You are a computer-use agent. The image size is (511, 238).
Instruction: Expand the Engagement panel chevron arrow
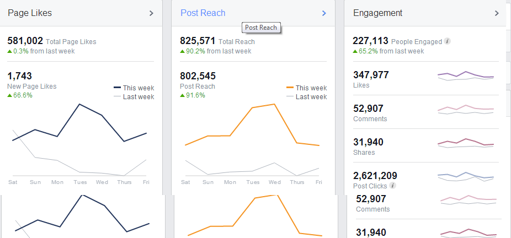point(497,13)
